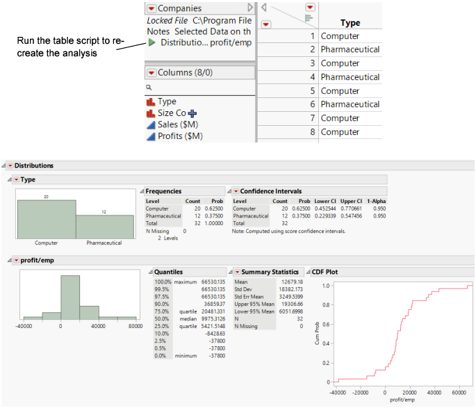
Task: Collapse the CDF Plot disclosure triangle
Action: 308,272
